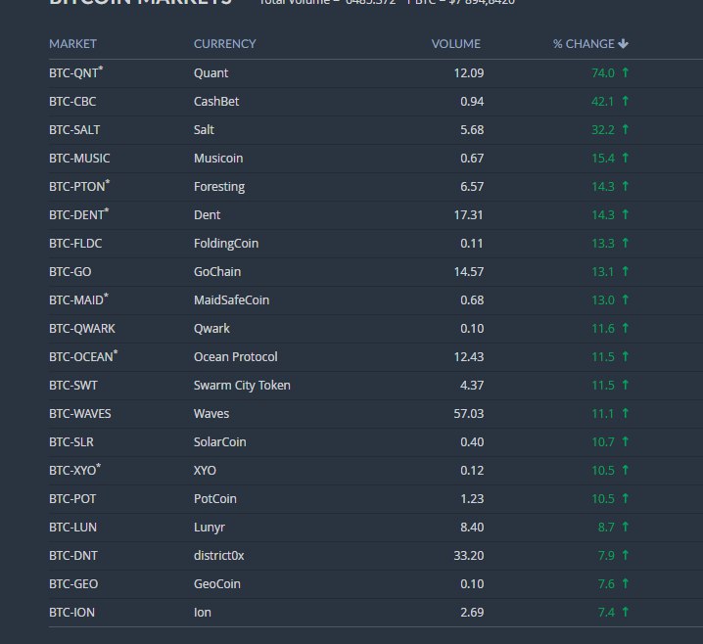Open the BTC-CBC market link
This screenshot has width=703, height=644.
click(72, 101)
